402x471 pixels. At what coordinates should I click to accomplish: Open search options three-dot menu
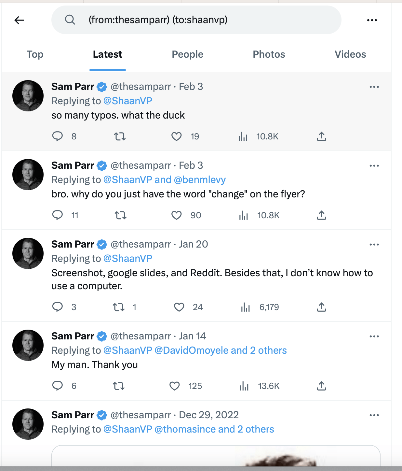[372, 20]
